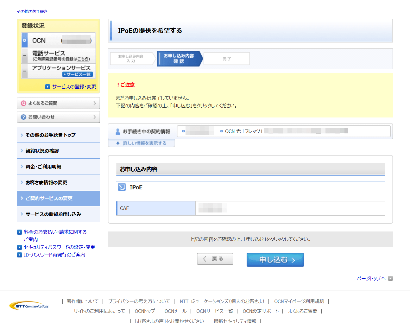Open 契約状況の確認 menu item

pos(58,151)
